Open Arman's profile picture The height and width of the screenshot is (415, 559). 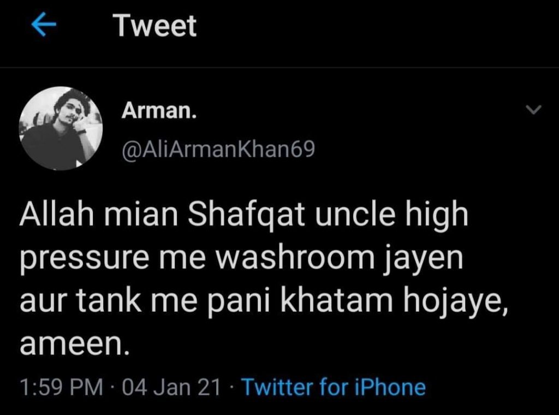click(61, 128)
